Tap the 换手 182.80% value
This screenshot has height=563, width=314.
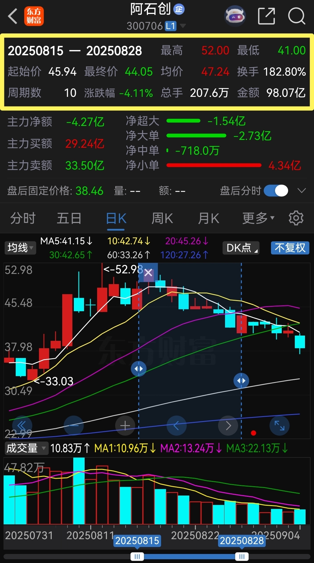(x=285, y=72)
